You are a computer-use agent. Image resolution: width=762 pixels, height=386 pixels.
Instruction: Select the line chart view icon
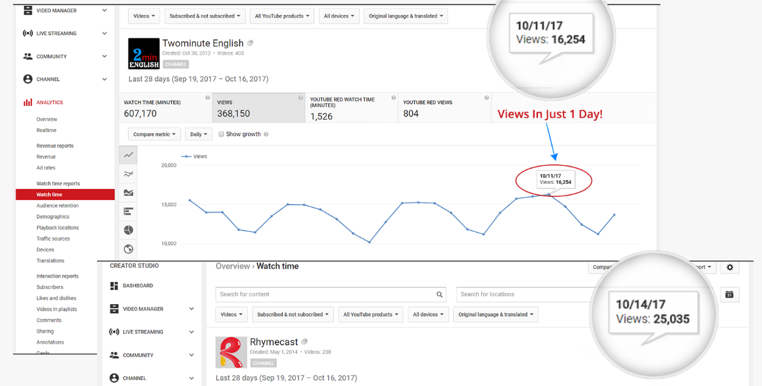coord(128,155)
